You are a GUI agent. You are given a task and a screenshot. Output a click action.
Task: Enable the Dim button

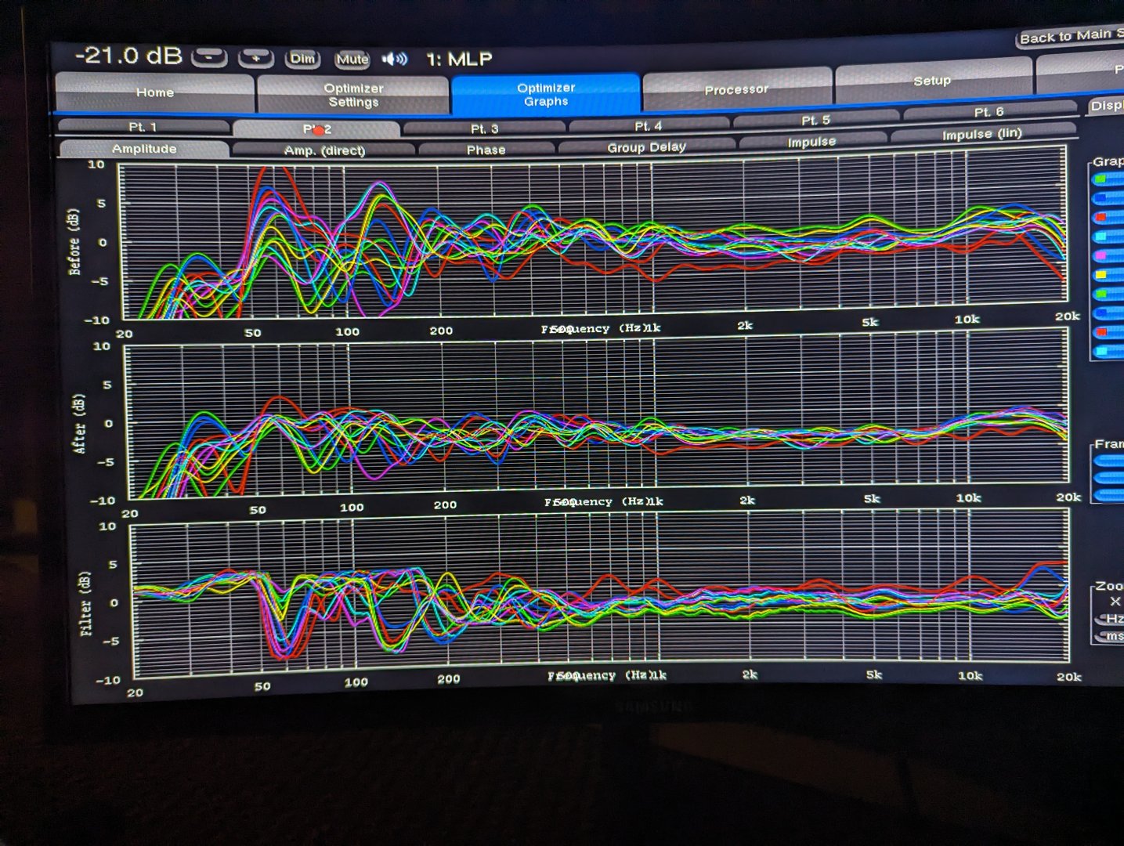tap(302, 59)
